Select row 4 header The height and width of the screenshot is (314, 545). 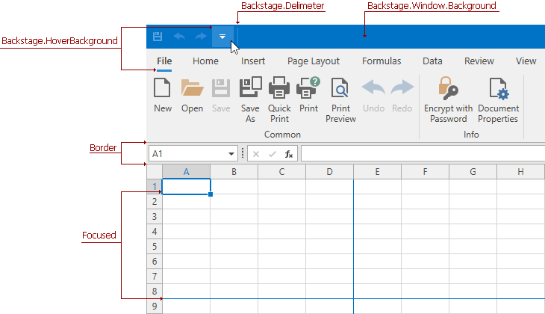pos(155,232)
